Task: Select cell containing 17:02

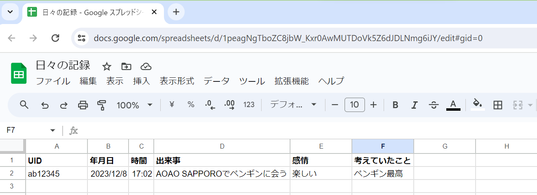Action: click(142, 173)
